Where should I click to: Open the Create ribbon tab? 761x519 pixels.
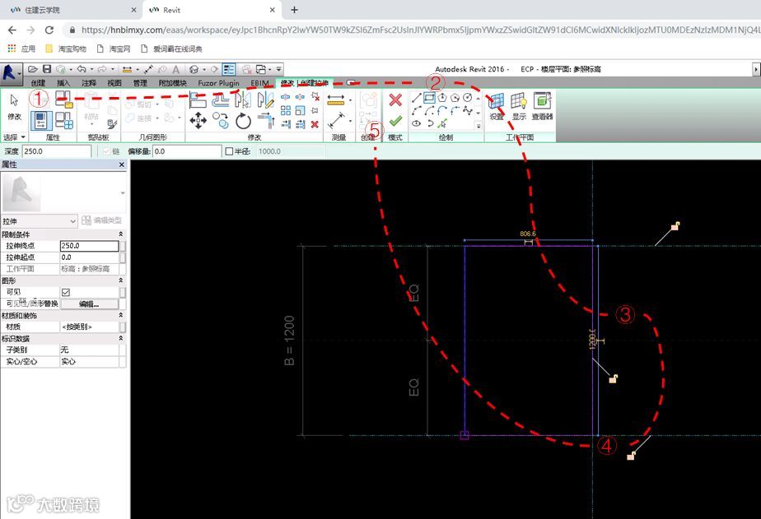coord(38,83)
